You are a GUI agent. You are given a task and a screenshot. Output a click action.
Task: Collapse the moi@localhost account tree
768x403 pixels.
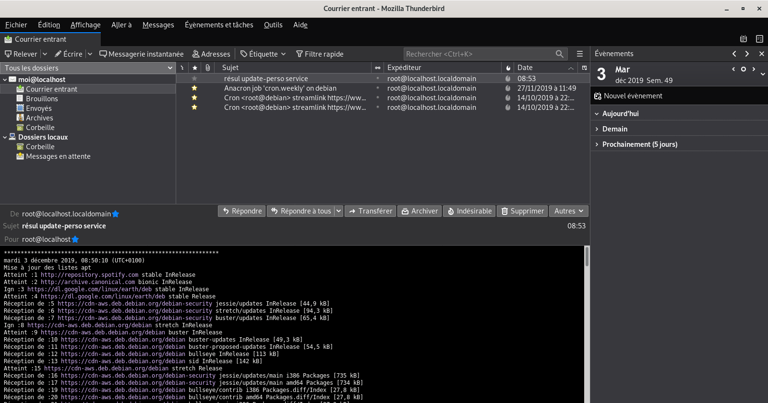point(5,80)
